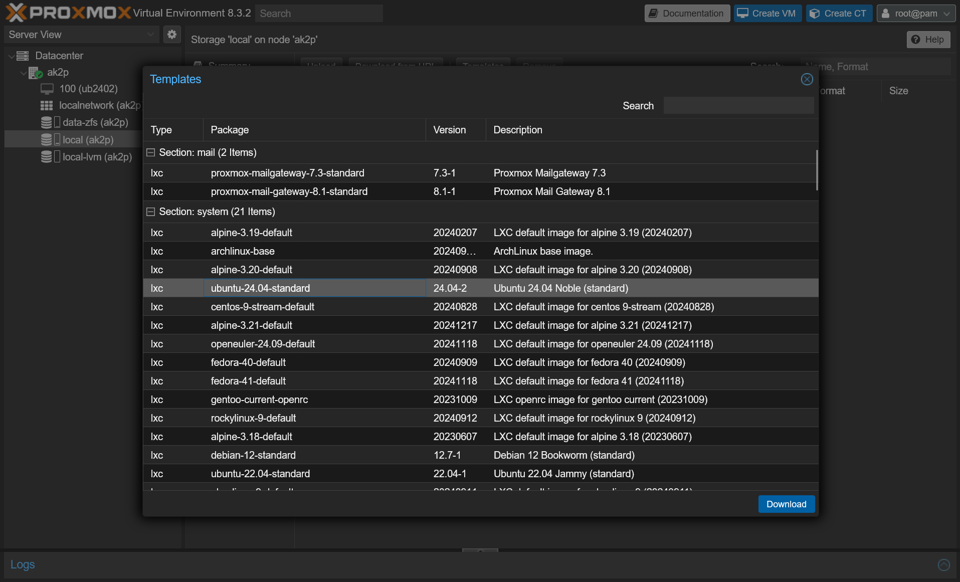Select alpine-3.18-default template

[x=481, y=437]
